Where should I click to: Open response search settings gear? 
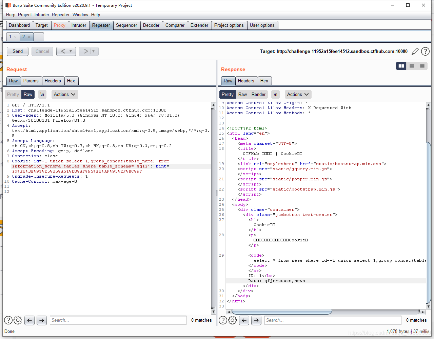click(x=233, y=320)
